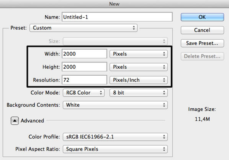The width and height of the screenshot is (229, 160).
Task: Click the Resolution: label
Action: pyautogui.click(x=46, y=80)
